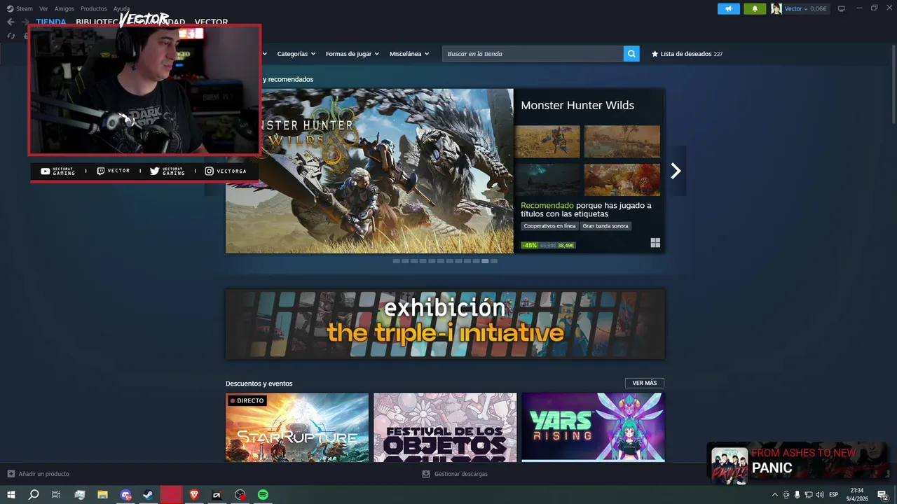
Task: Open Gestionar descargas
Action: coord(455,474)
